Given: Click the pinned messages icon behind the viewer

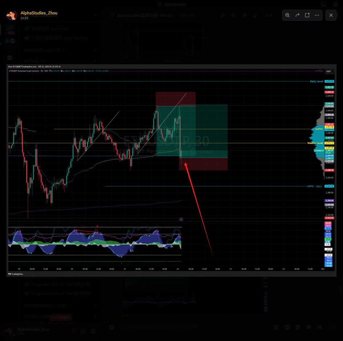Looking at the screenshot, I should (x=244, y=15).
